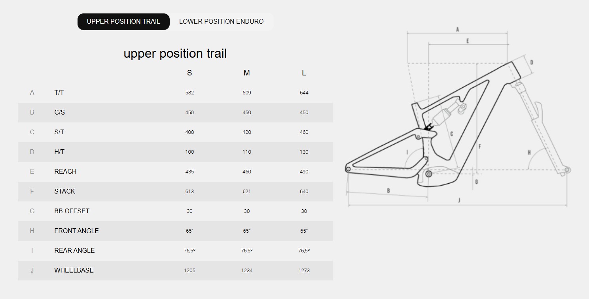589x299 pixels.
Task: Click the bottom bracket circle in diagram
Action: coord(428,173)
